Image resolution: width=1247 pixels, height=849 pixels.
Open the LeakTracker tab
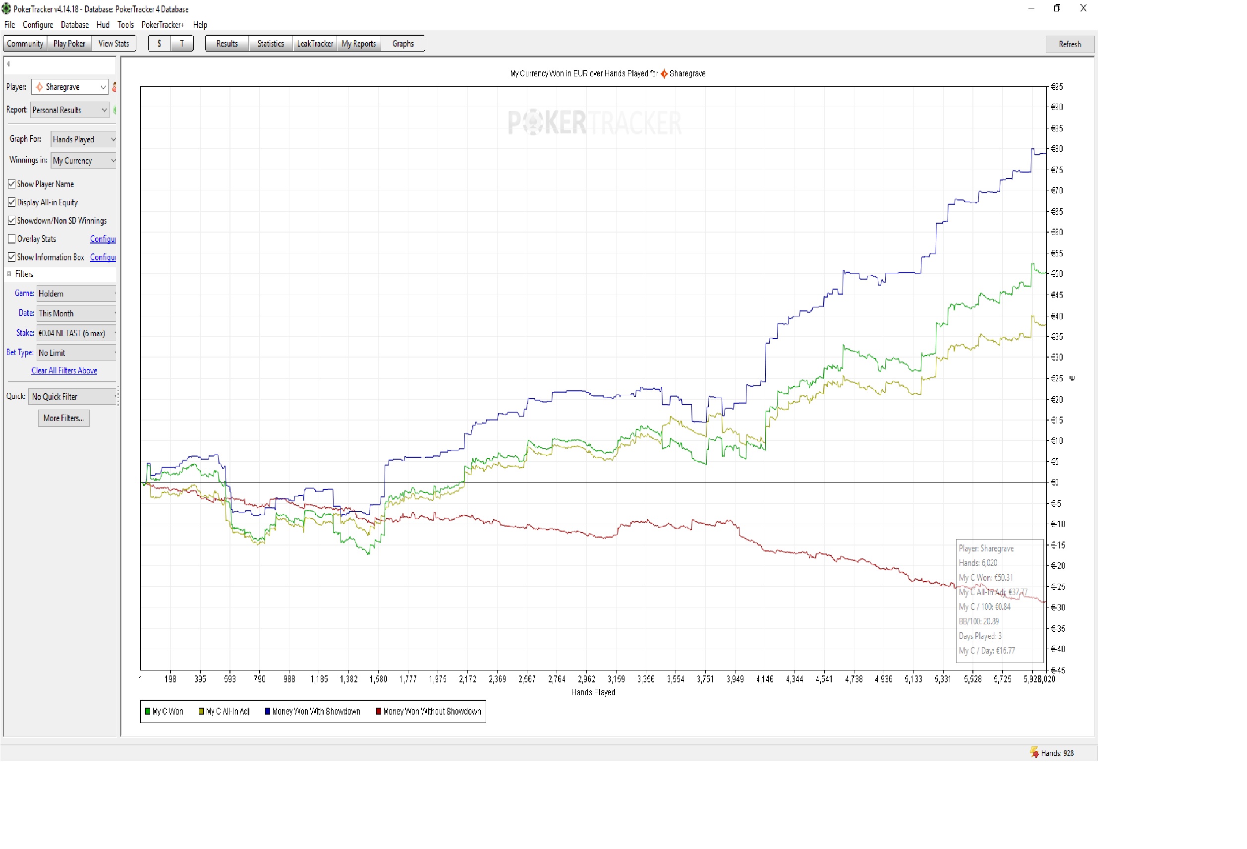pyautogui.click(x=316, y=44)
